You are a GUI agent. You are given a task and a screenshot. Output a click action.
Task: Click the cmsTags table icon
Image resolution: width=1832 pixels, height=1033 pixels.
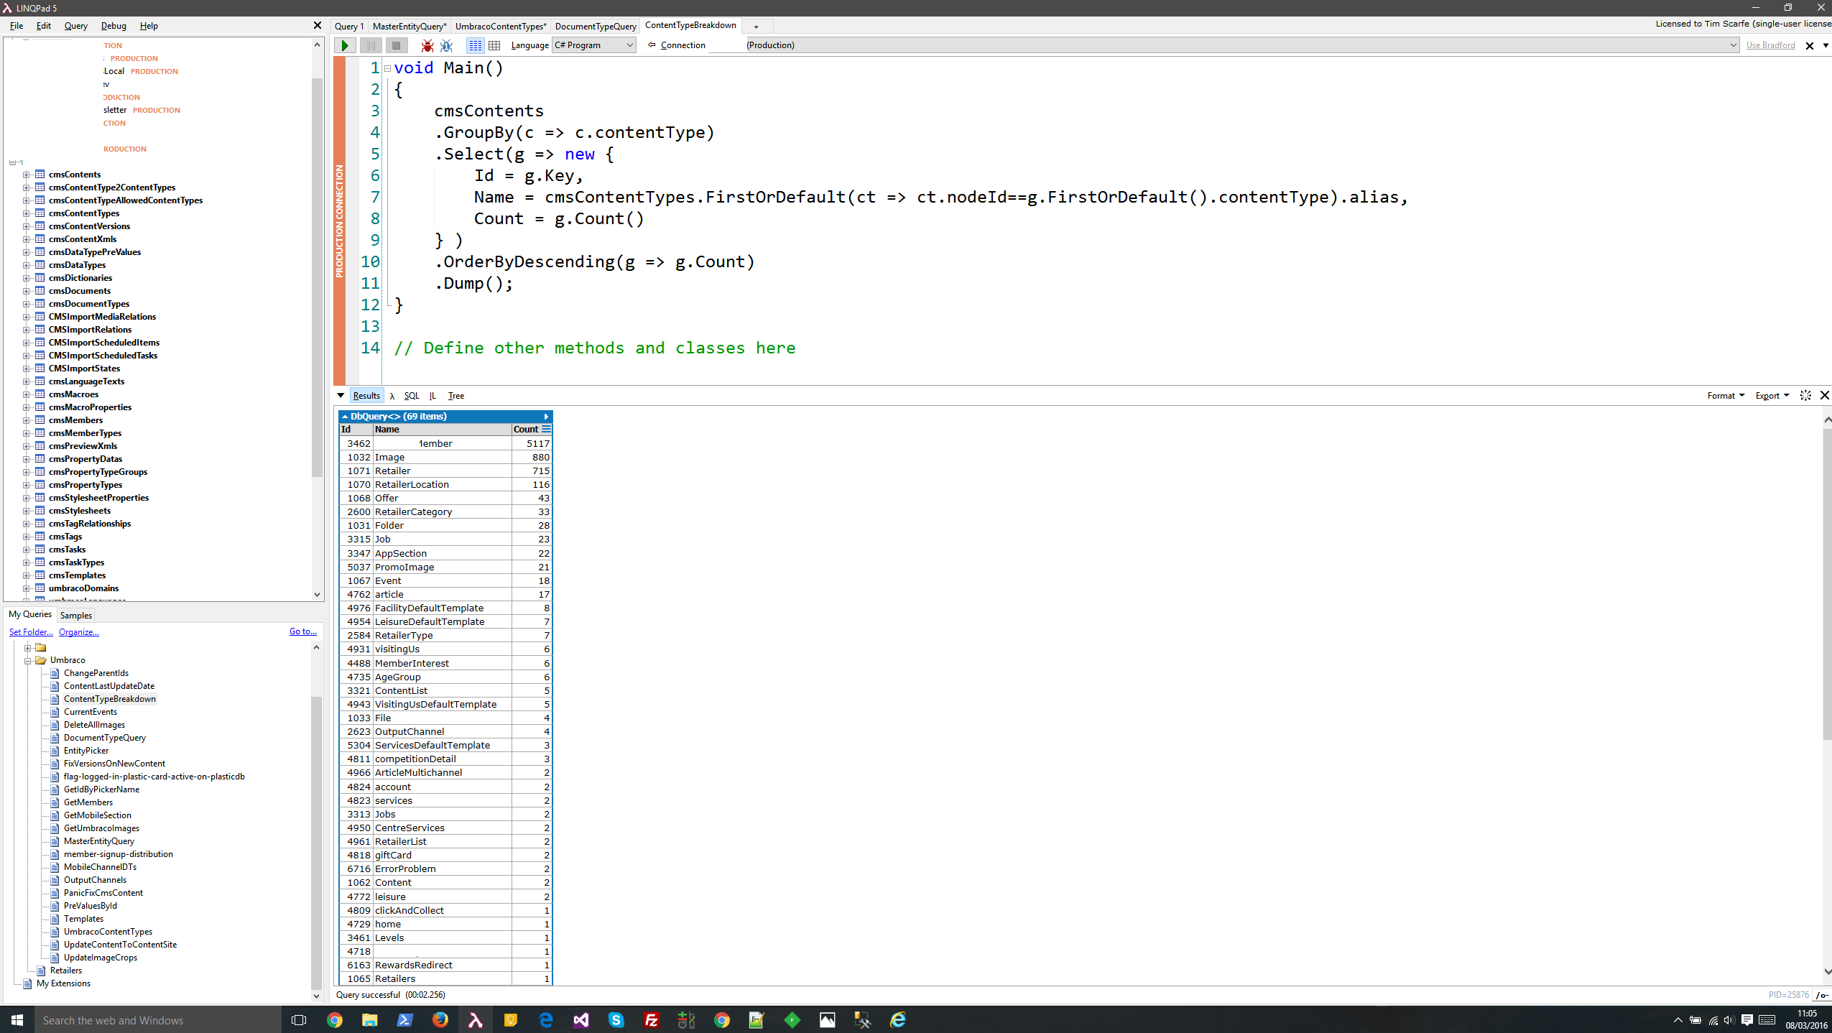[x=40, y=537]
